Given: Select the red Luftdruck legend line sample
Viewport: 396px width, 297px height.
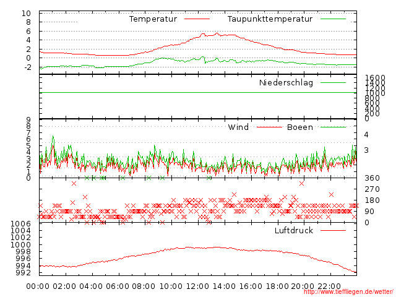Looking at the screenshot, I should coord(333,231).
